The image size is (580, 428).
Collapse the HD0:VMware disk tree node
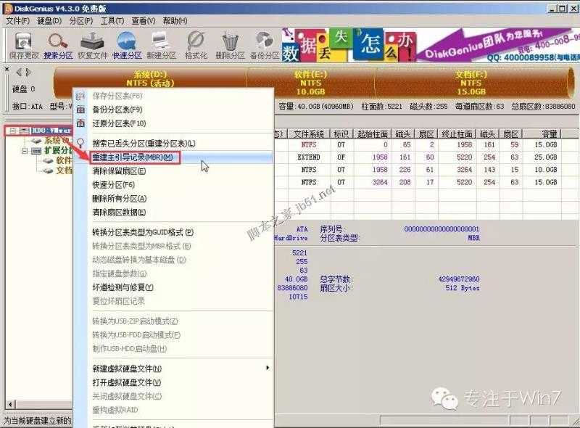[x=12, y=129]
